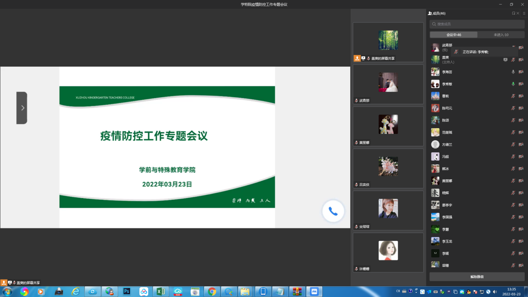Click the taskbar volume speaker icon
The image size is (528, 297).
[495, 292]
